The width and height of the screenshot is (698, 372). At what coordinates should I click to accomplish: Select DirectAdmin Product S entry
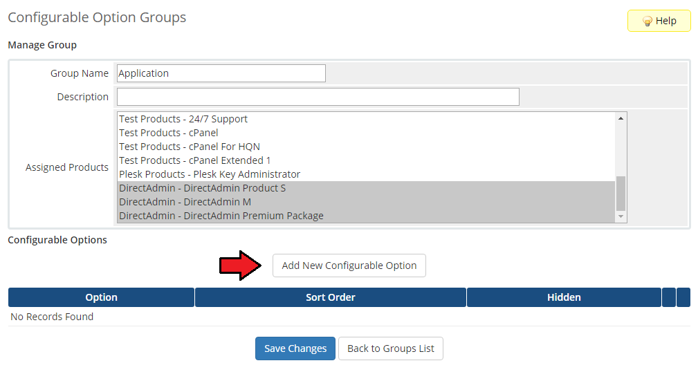366,188
